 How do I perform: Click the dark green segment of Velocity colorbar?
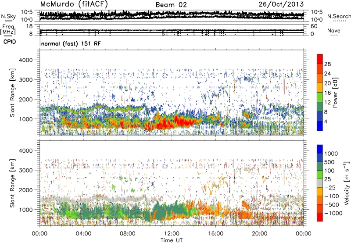pyautogui.click(x=320, y=166)
